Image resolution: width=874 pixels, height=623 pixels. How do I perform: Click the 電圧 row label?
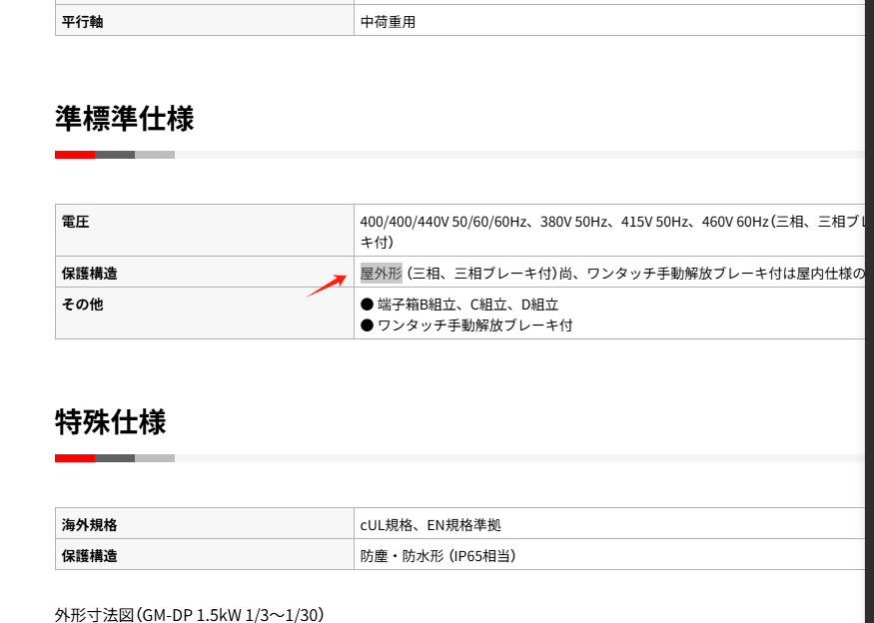point(76,222)
